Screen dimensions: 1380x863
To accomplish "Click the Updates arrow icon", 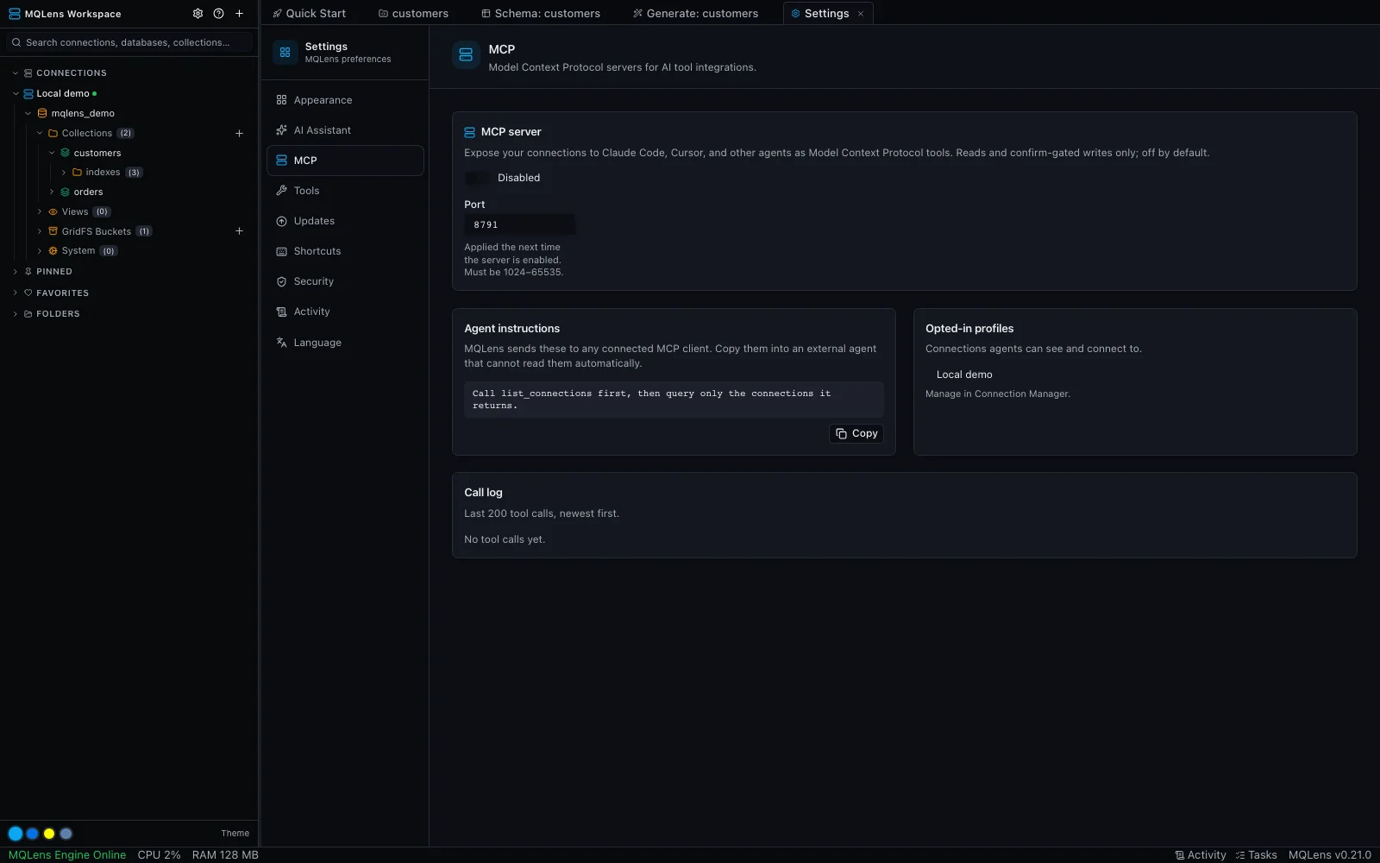I will 281,221.
